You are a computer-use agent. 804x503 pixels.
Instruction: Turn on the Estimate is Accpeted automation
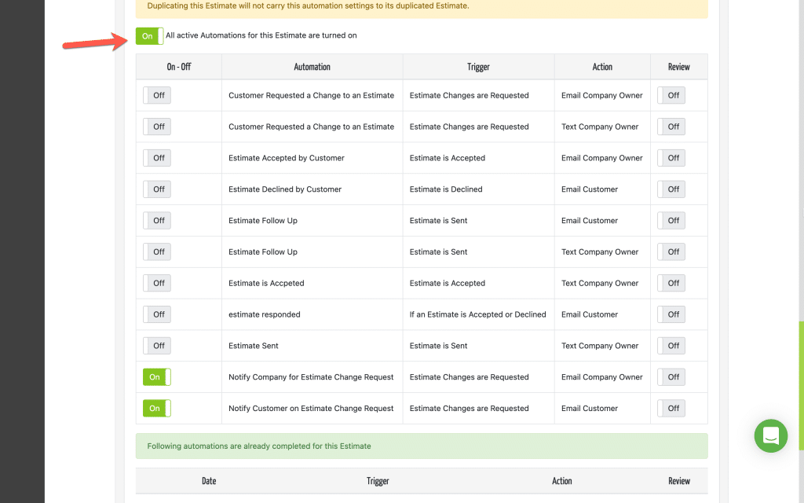click(x=157, y=283)
